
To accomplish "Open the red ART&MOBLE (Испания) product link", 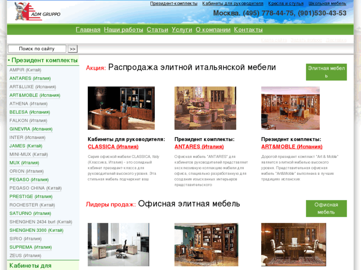I will click(x=291, y=147).
